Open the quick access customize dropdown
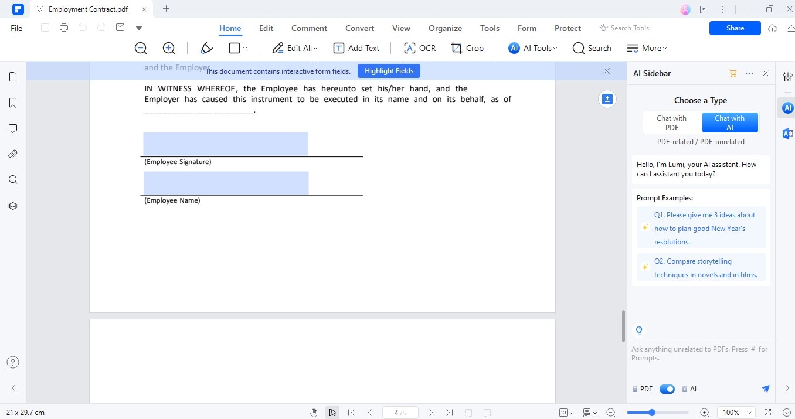Viewport: 795px width, 419px height. (x=139, y=28)
